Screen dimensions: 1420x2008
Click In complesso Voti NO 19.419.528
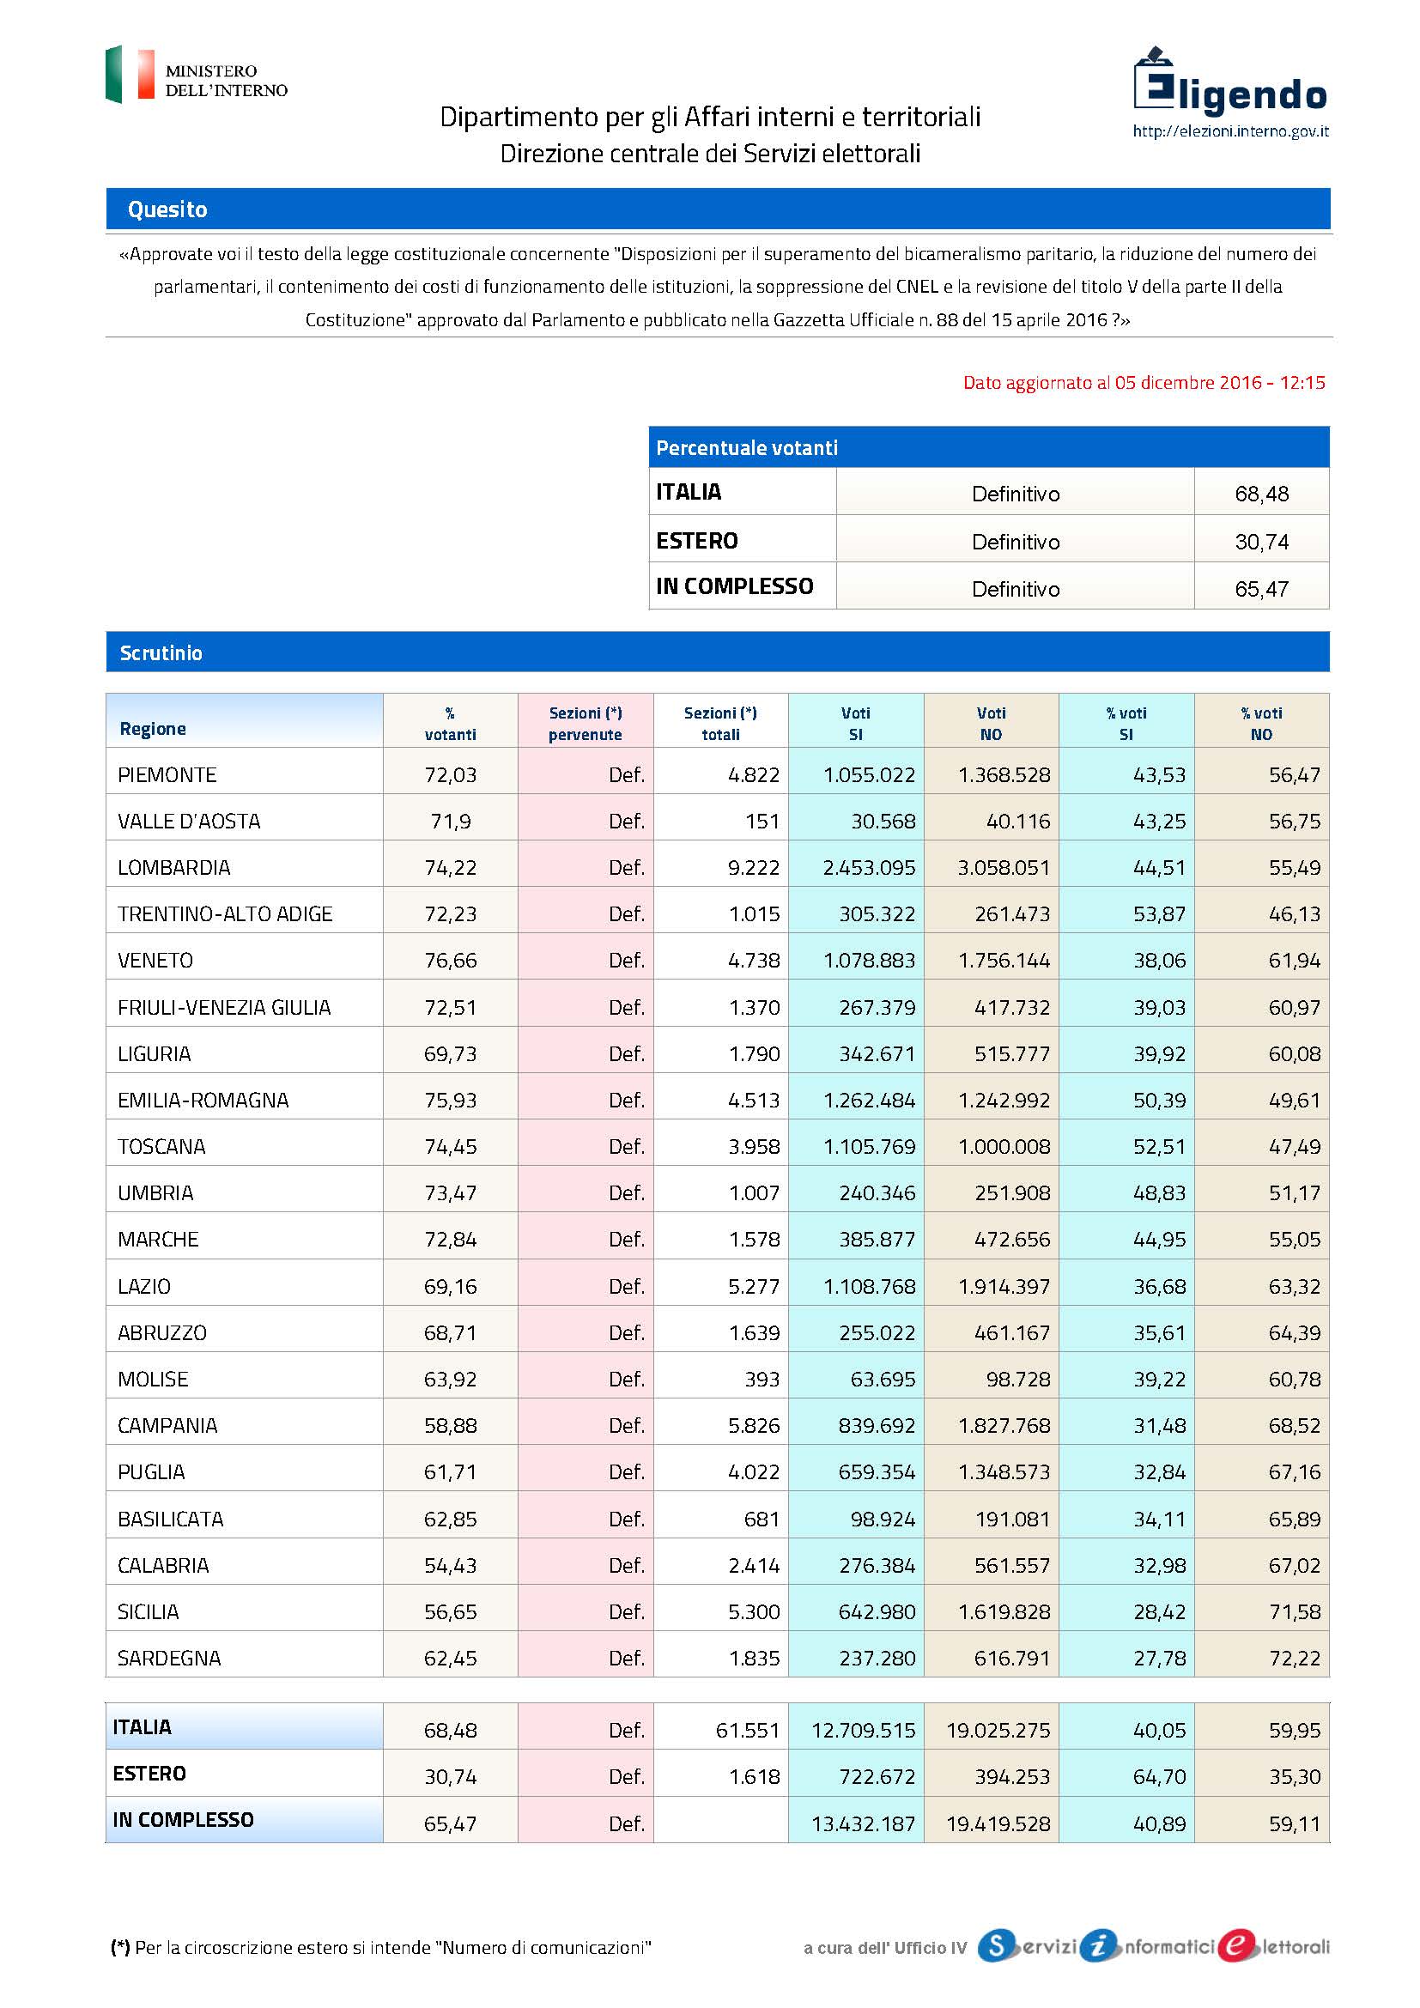point(998,1824)
